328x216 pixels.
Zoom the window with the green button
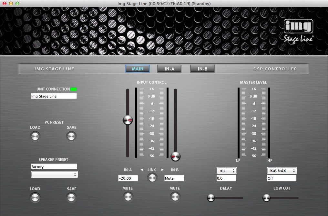point(17,4)
